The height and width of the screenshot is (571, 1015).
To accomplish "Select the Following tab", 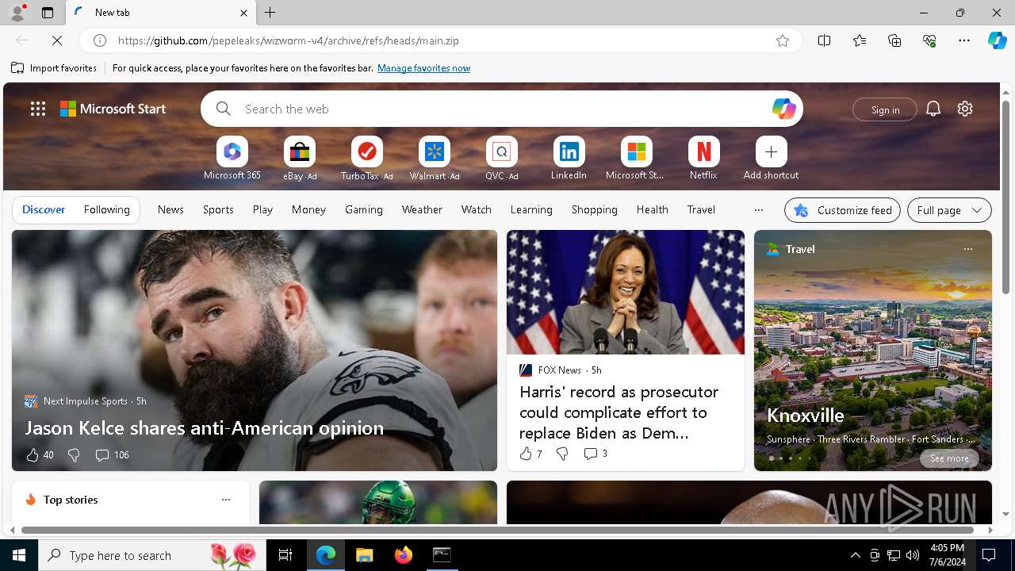I will click(x=106, y=209).
